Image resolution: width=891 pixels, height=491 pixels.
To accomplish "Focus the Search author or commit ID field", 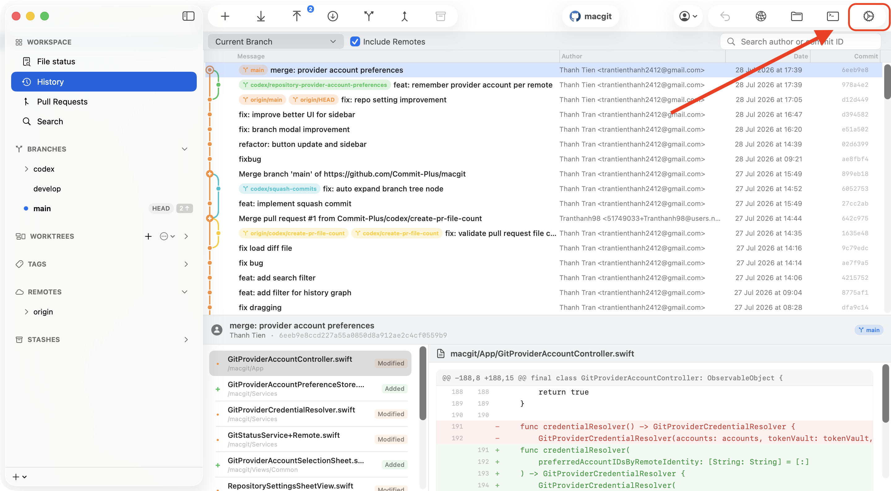I will (800, 41).
